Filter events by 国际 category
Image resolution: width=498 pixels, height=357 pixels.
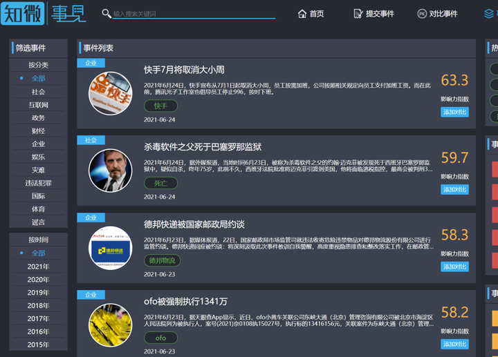(39, 196)
